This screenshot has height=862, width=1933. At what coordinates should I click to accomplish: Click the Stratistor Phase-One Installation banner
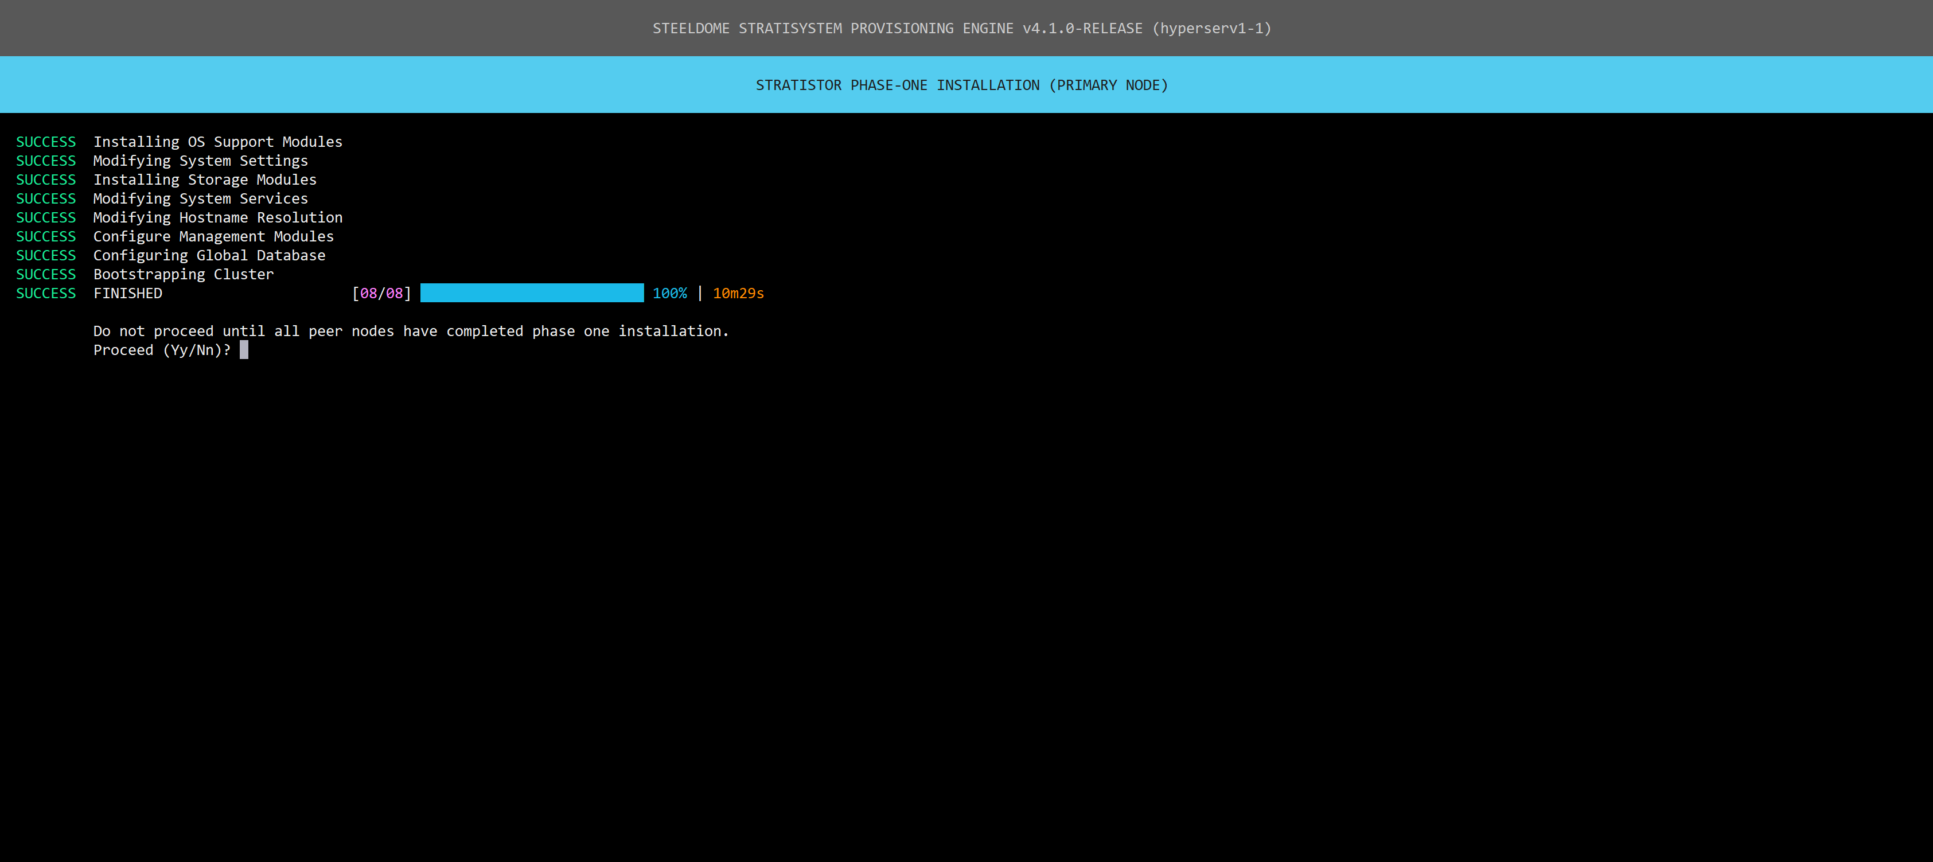pyautogui.click(x=961, y=85)
